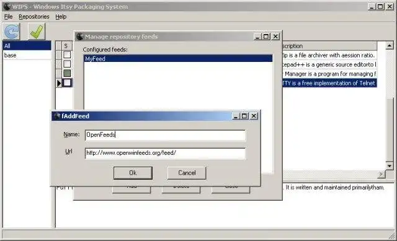Screen dimensions: 397x241
Task: Toggle checkbox in the selected package row
Action: (x=67, y=82)
